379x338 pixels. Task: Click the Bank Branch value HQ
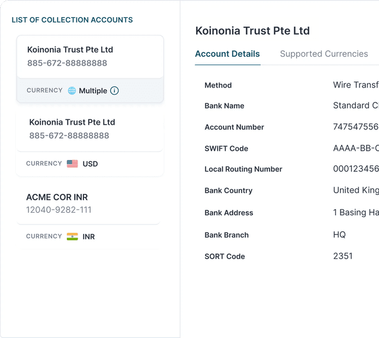(x=339, y=235)
